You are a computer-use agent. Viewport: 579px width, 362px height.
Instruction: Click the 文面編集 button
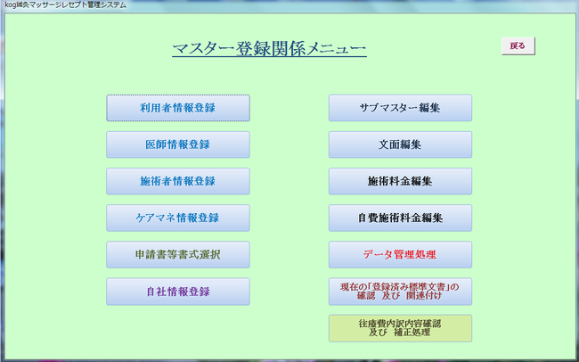pos(400,144)
